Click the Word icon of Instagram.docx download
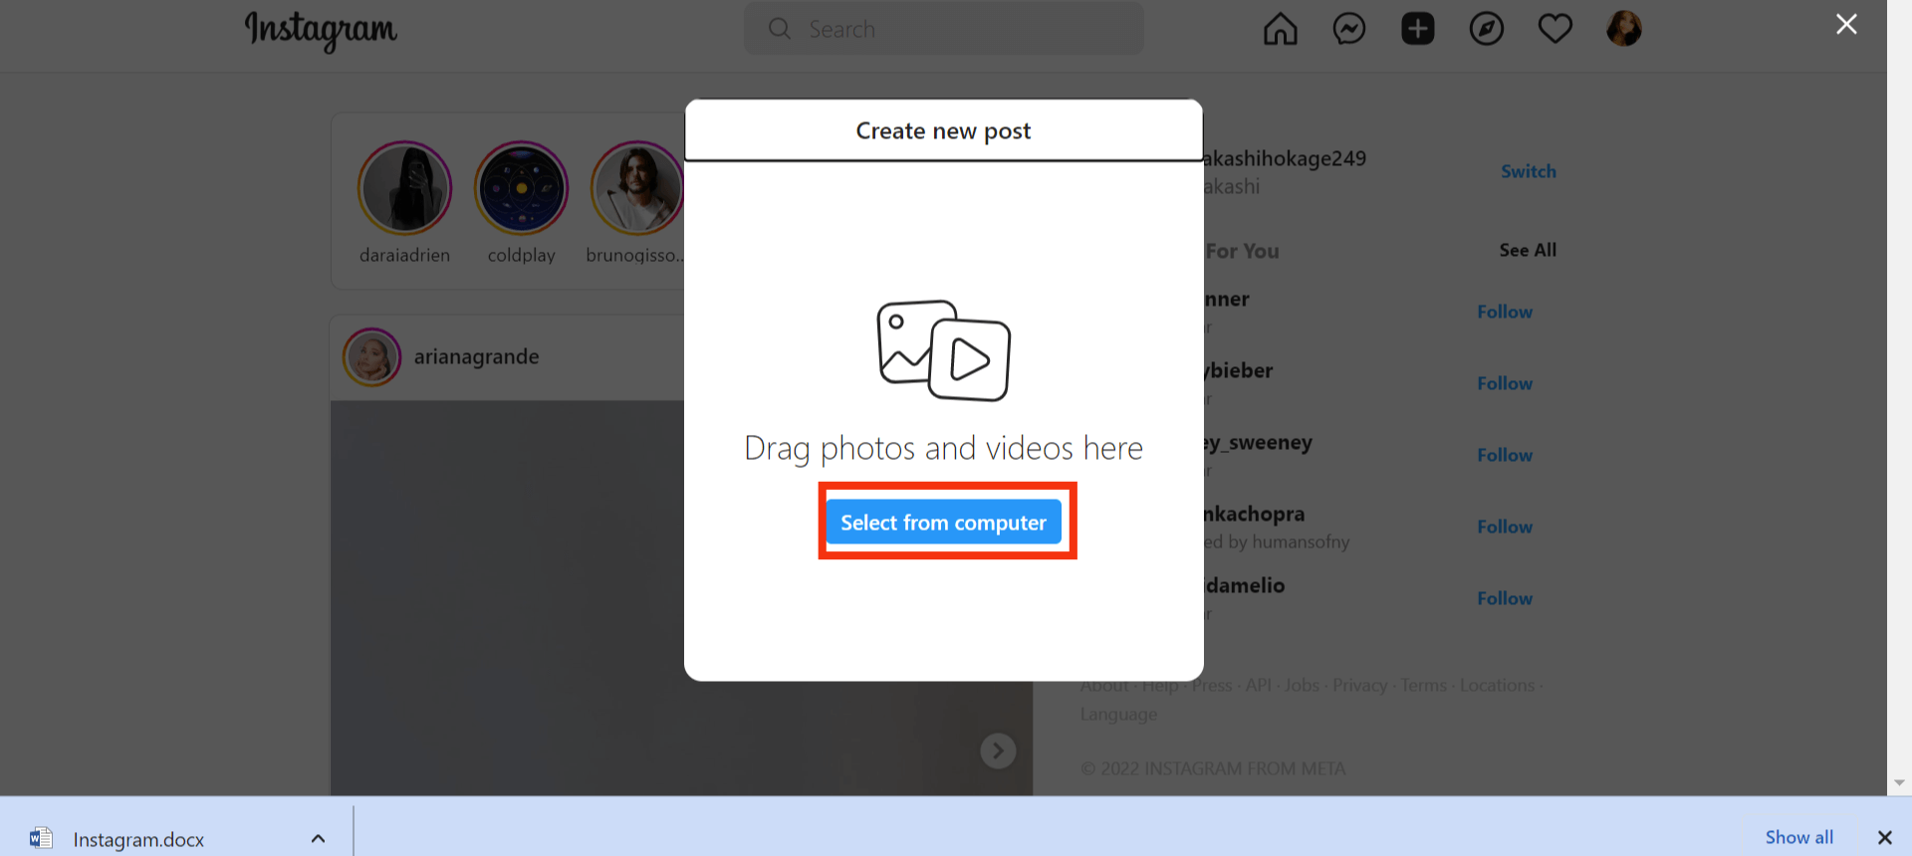Viewport: 1912px width, 856px height. pyautogui.click(x=41, y=838)
